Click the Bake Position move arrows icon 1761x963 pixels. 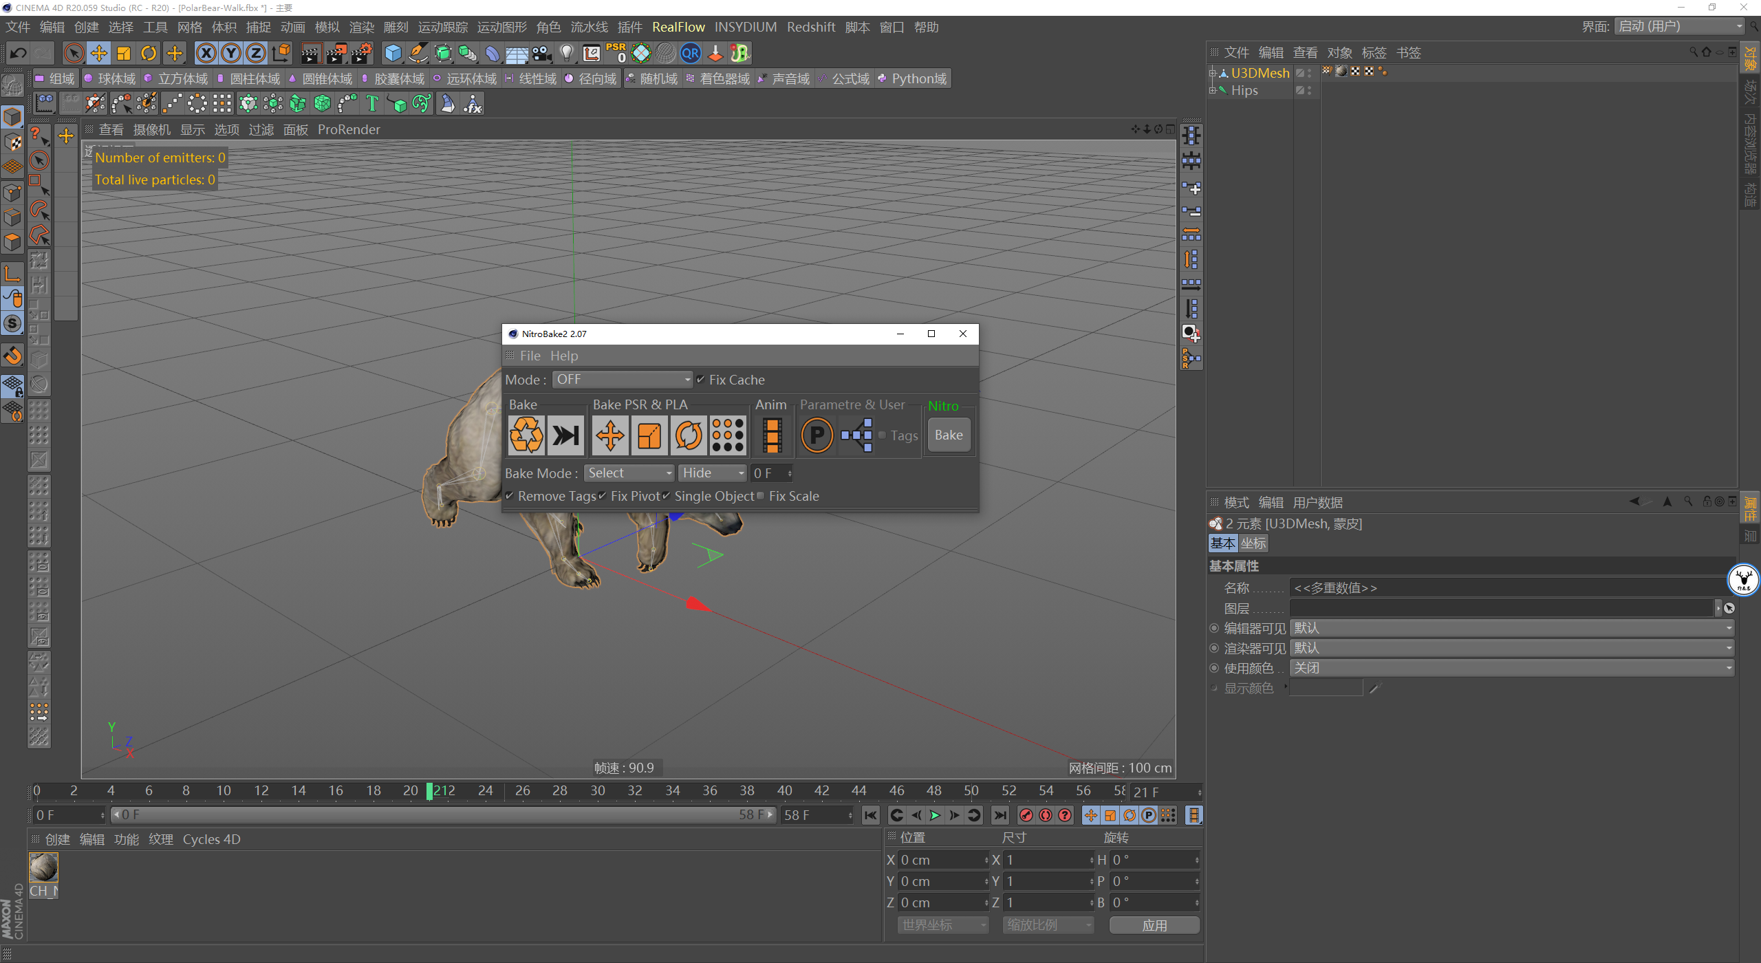click(x=609, y=435)
